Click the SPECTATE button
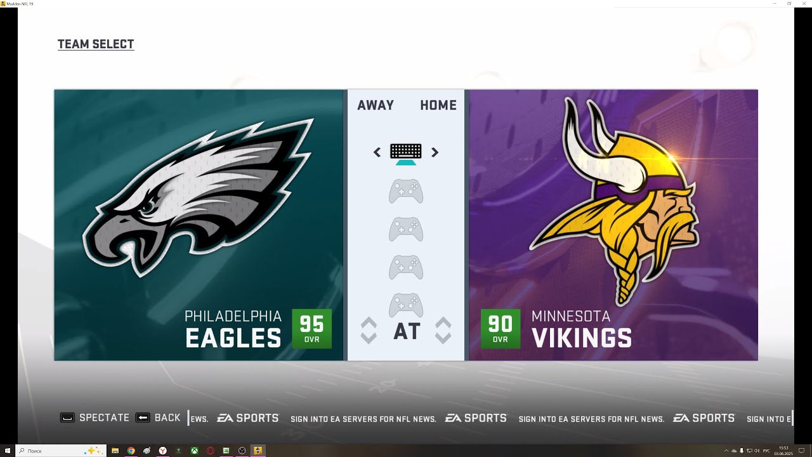 pos(104,418)
